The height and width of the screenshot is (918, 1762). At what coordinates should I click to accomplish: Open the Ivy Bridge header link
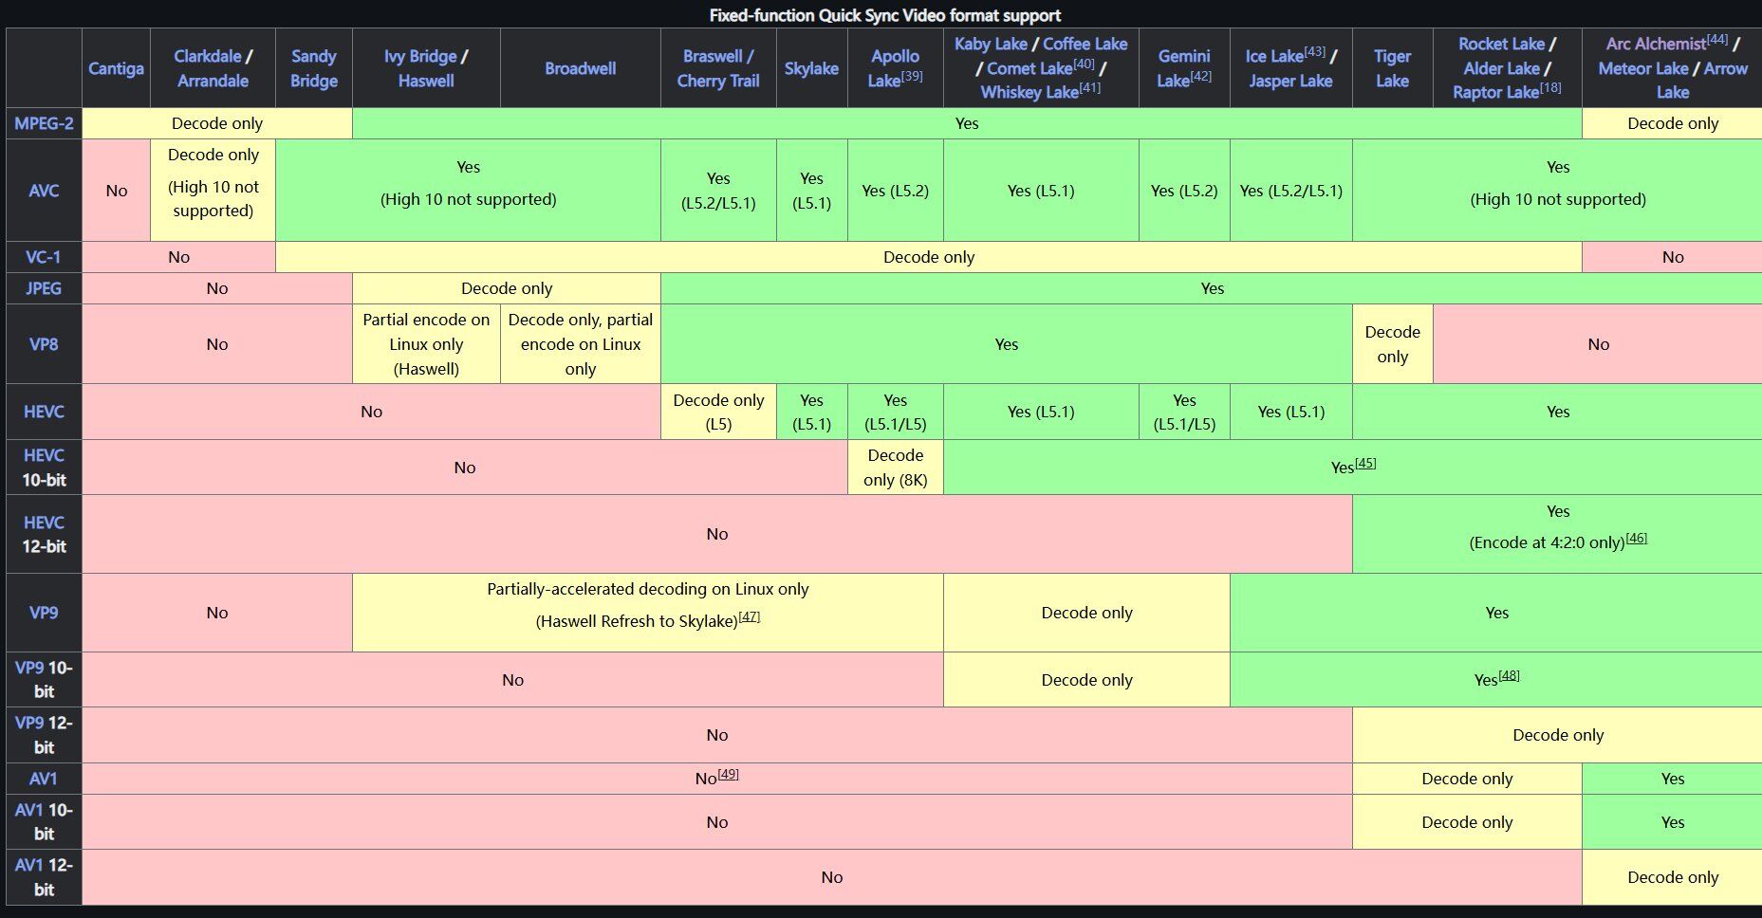pos(420,56)
